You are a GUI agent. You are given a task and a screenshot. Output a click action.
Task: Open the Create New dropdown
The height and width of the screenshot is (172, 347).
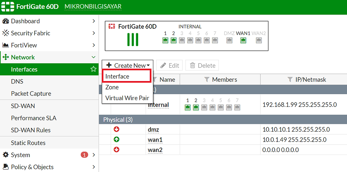[x=127, y=65]
